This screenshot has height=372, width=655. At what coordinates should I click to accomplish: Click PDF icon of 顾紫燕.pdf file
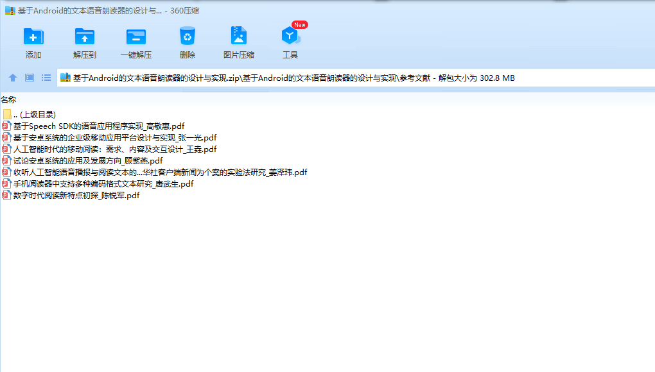6,160
